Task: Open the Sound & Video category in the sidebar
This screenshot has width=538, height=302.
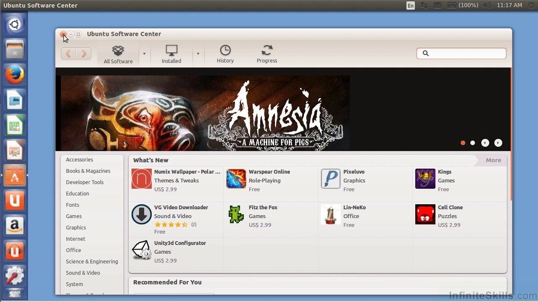Action: 83,273
